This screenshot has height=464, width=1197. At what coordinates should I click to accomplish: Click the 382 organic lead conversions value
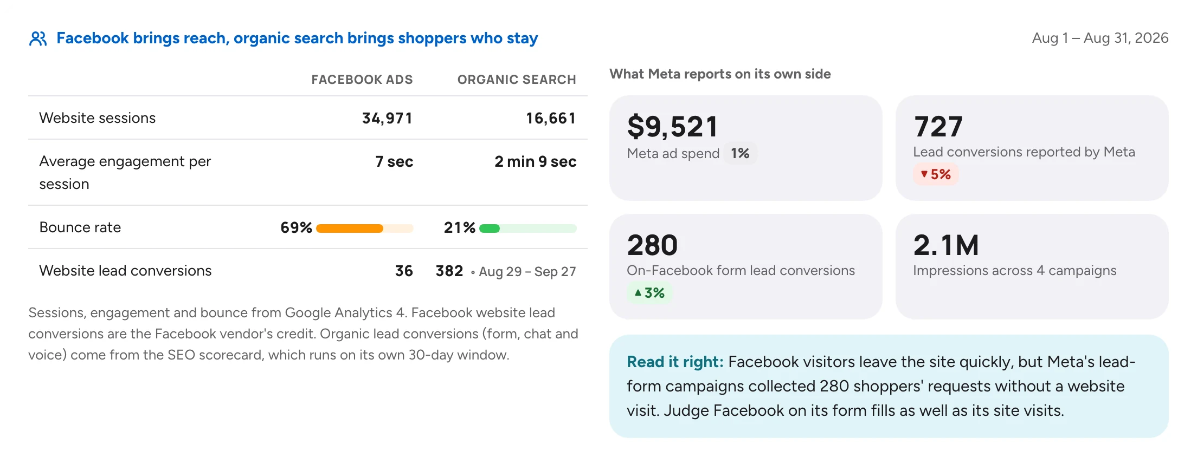click(x=449, y=271)
